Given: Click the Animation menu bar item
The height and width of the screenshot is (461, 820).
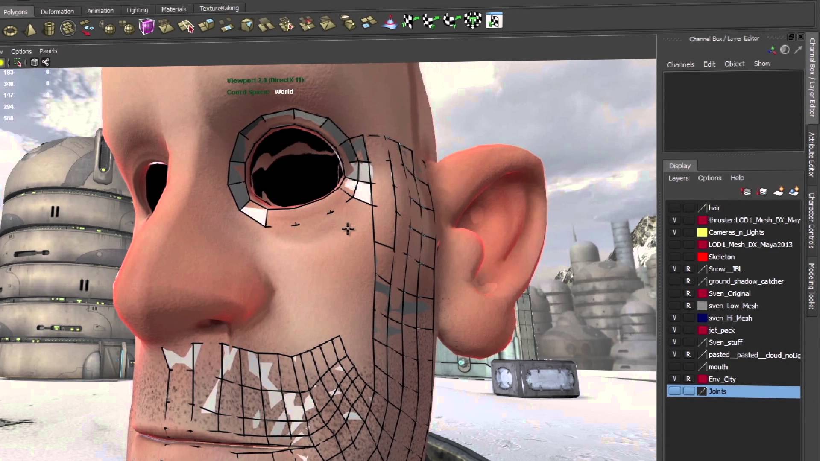Looking at the screenshot, I should click(100, 8).
